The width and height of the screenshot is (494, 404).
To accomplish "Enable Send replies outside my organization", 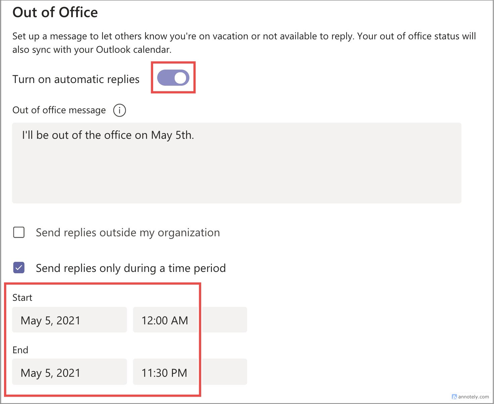I will [19, 232].
